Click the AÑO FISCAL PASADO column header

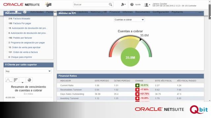point(187,81)
